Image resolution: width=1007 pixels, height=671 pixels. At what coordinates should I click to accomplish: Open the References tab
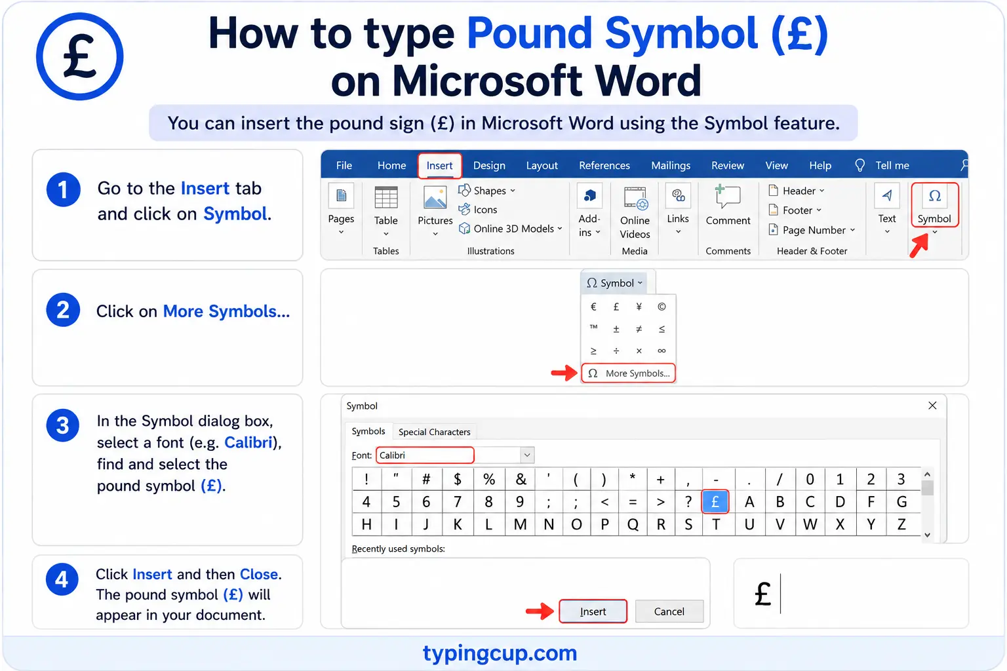click(x=604, y=166)
